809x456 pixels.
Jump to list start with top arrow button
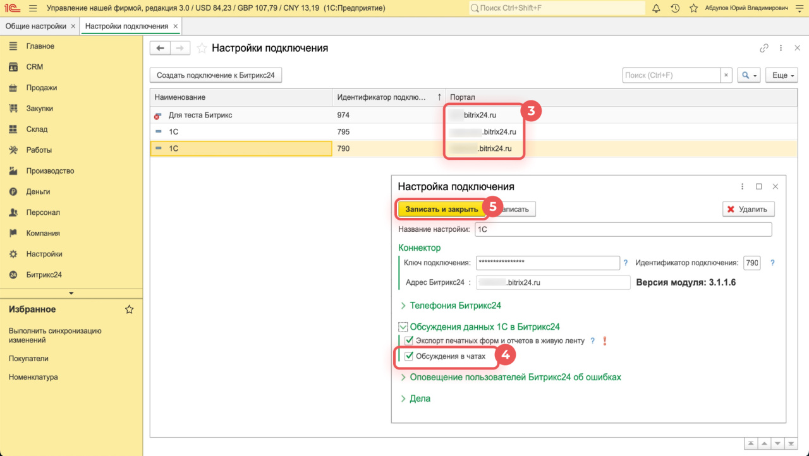751,443
